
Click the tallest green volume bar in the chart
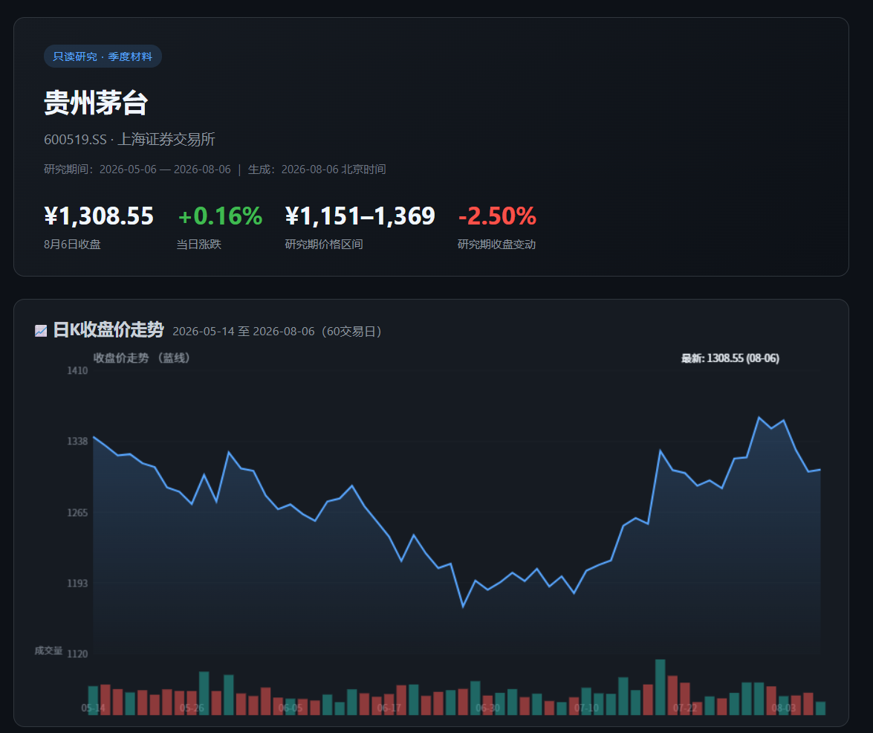pos(661,688)
